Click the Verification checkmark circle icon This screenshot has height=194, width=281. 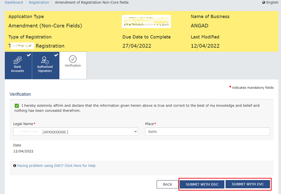(73, 59)
